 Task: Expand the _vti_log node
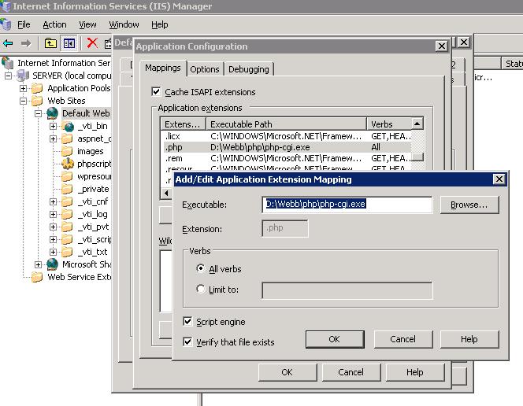point(53,215)
